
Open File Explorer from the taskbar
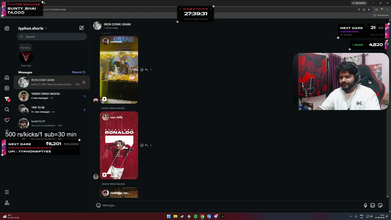pyautogui.click(x=175, y=216)
